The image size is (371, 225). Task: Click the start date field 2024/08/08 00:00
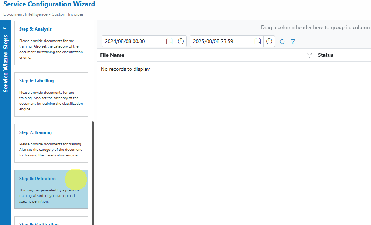click(x=133, y=41)
